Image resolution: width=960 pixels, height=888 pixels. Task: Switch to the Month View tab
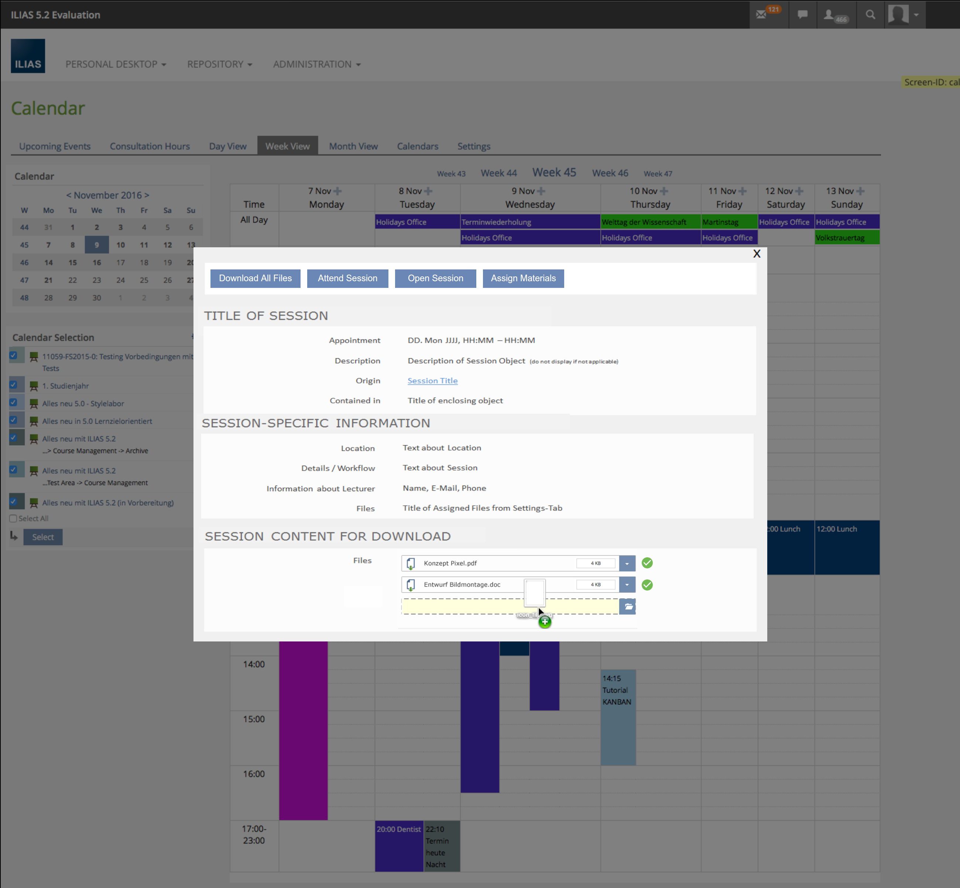[353, 146]
